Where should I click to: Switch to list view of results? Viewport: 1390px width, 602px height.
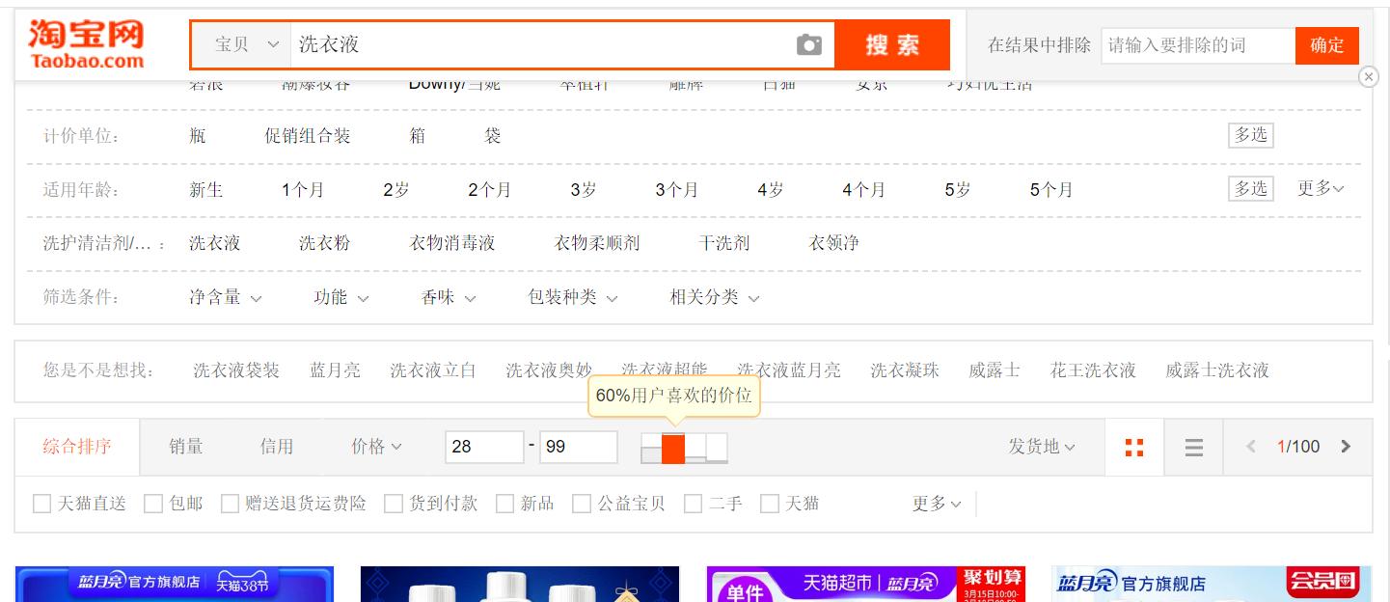tap(1193, 447)
